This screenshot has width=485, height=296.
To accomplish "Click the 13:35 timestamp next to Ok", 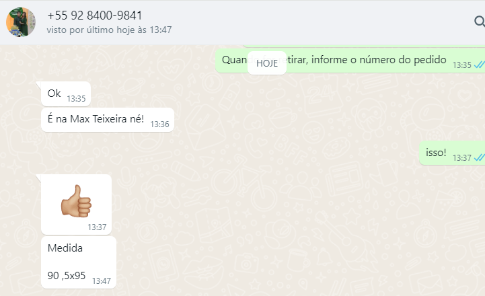I will (x=76, y=99).
